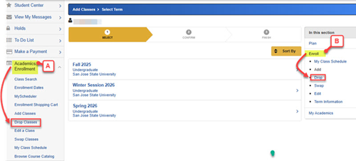The width and height of the screenshot is (356, 161).
Task: Expand the Make a Payment chevron
Action: [60, 52]
